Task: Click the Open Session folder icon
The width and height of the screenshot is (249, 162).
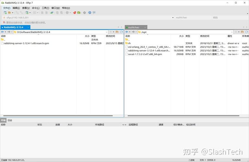Action: (x=9, y=13)
